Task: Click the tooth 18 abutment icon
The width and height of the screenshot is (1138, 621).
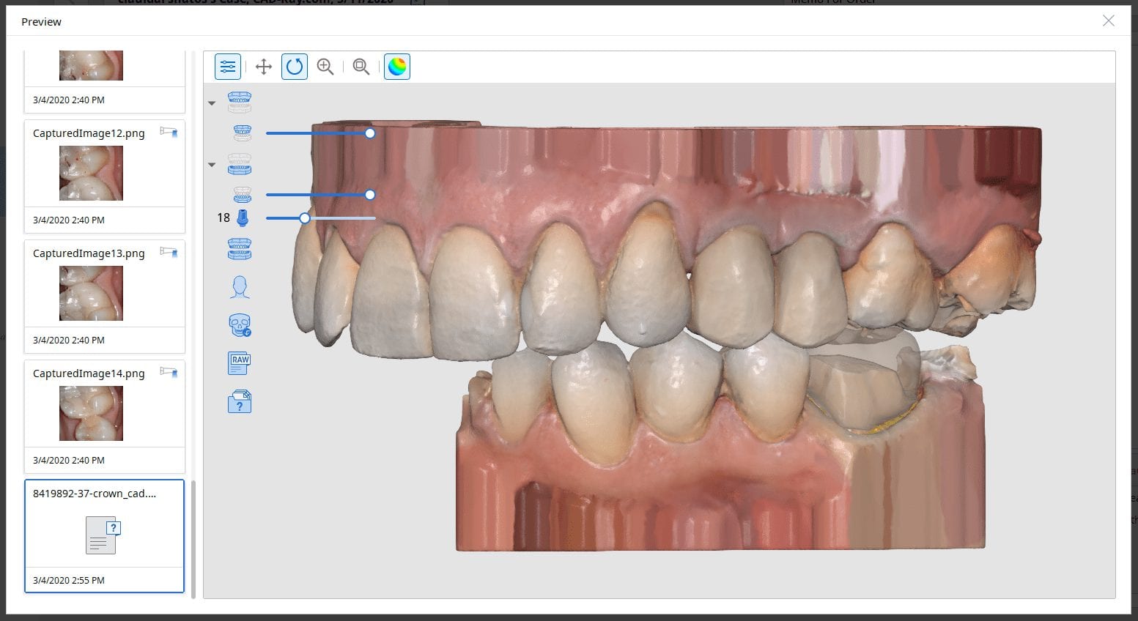Action: coord(242,218)
